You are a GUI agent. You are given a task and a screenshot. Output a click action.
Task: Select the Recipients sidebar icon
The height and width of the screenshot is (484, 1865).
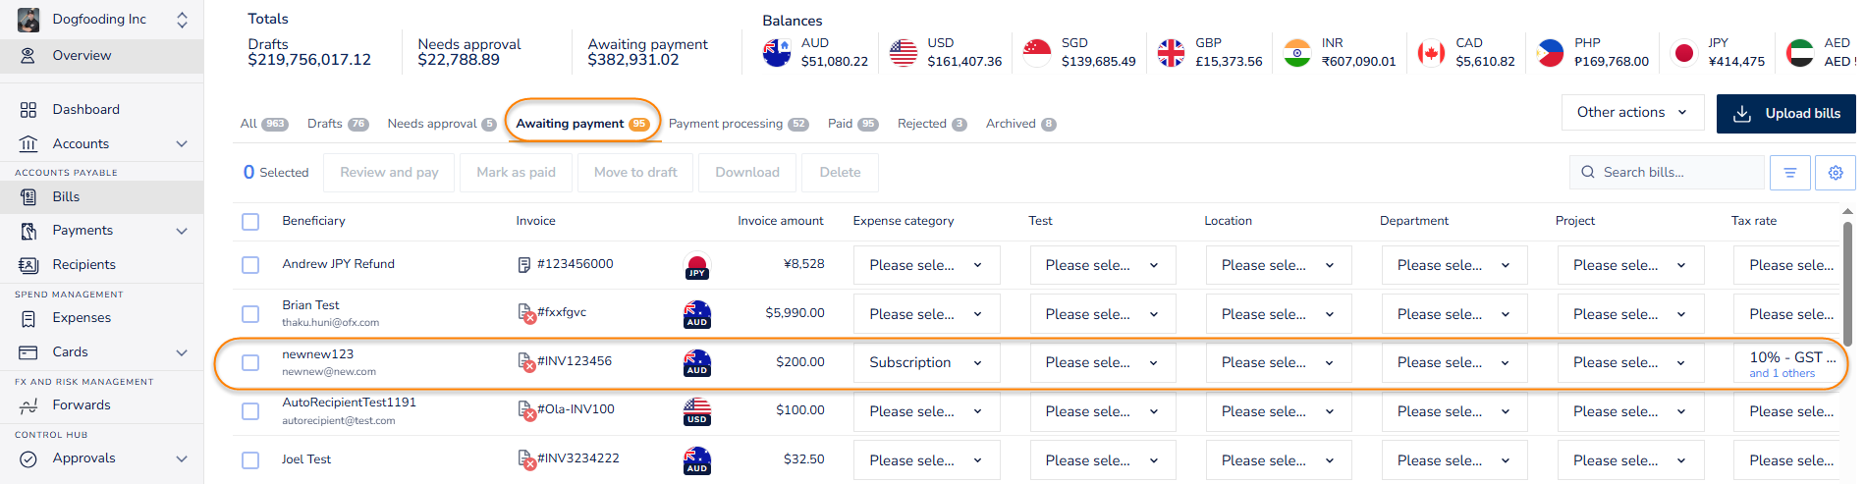point(28,265)
